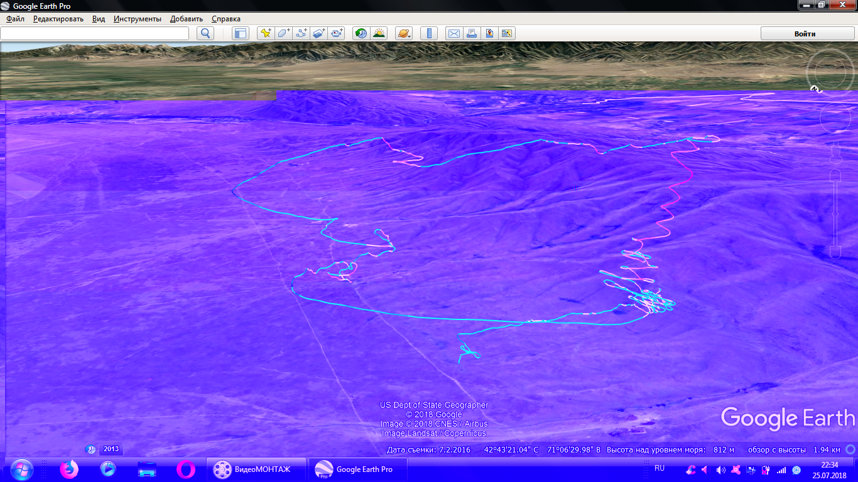The height and width of the screenshot is (482, 858).
Task: Toggle the sidebar panel visibility
Action: pyautogui.click(x=240, y=33)
